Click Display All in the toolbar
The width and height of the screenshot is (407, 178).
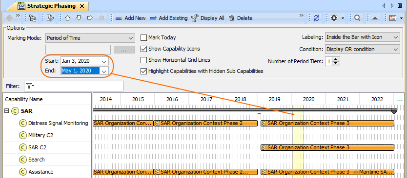tap(208, 18)
